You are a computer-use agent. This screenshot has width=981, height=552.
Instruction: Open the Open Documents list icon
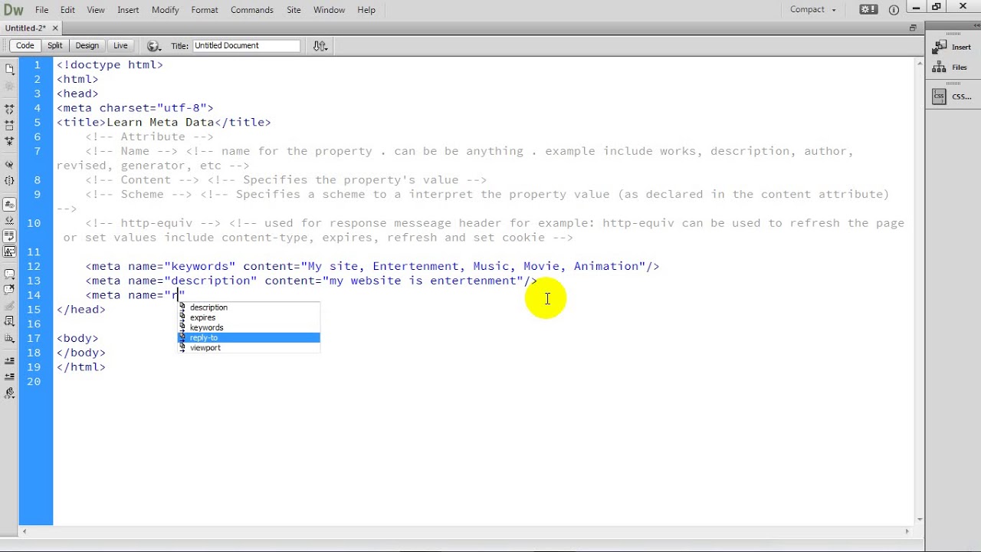pyautogui.click(x=9, y=68)
